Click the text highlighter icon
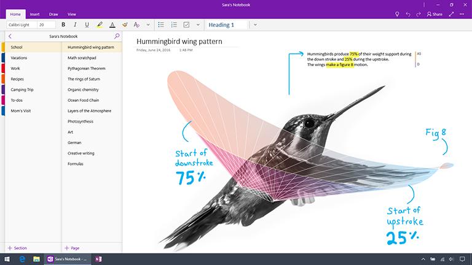The height and width of the screenshot is (265, 472). pos(100,25)
